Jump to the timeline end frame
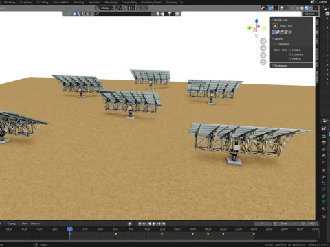This screenshot has width=330, height=247. [164, 224]
